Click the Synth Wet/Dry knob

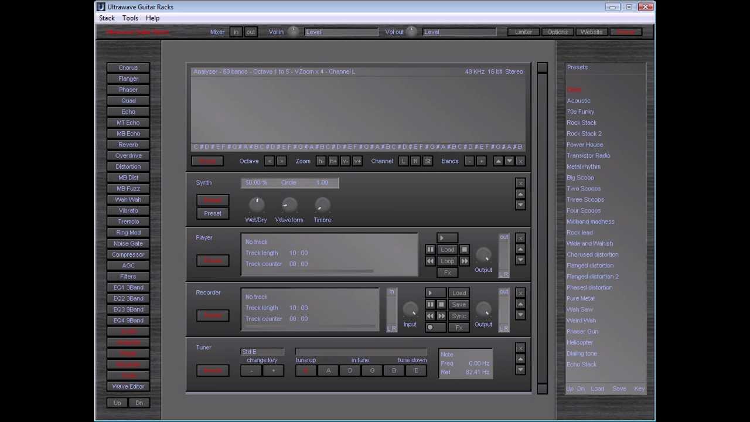tap(256, 205)
